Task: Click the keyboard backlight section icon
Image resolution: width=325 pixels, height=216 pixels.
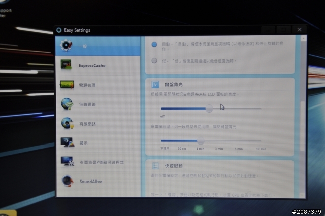Action: pos(155,84)
